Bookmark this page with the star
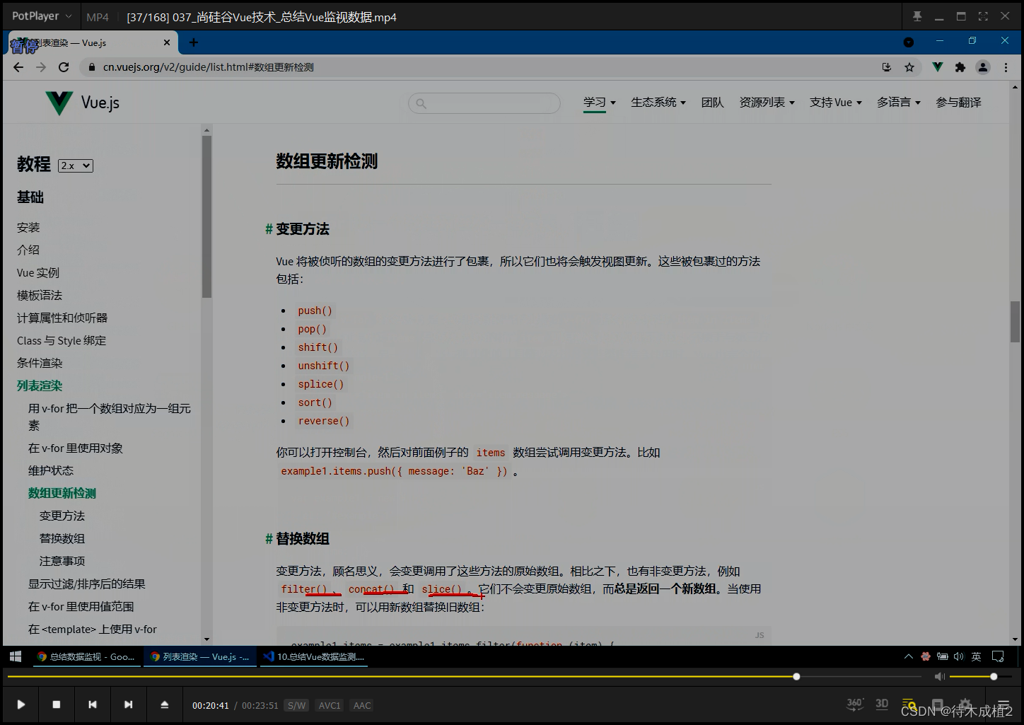 pos(909,67)
